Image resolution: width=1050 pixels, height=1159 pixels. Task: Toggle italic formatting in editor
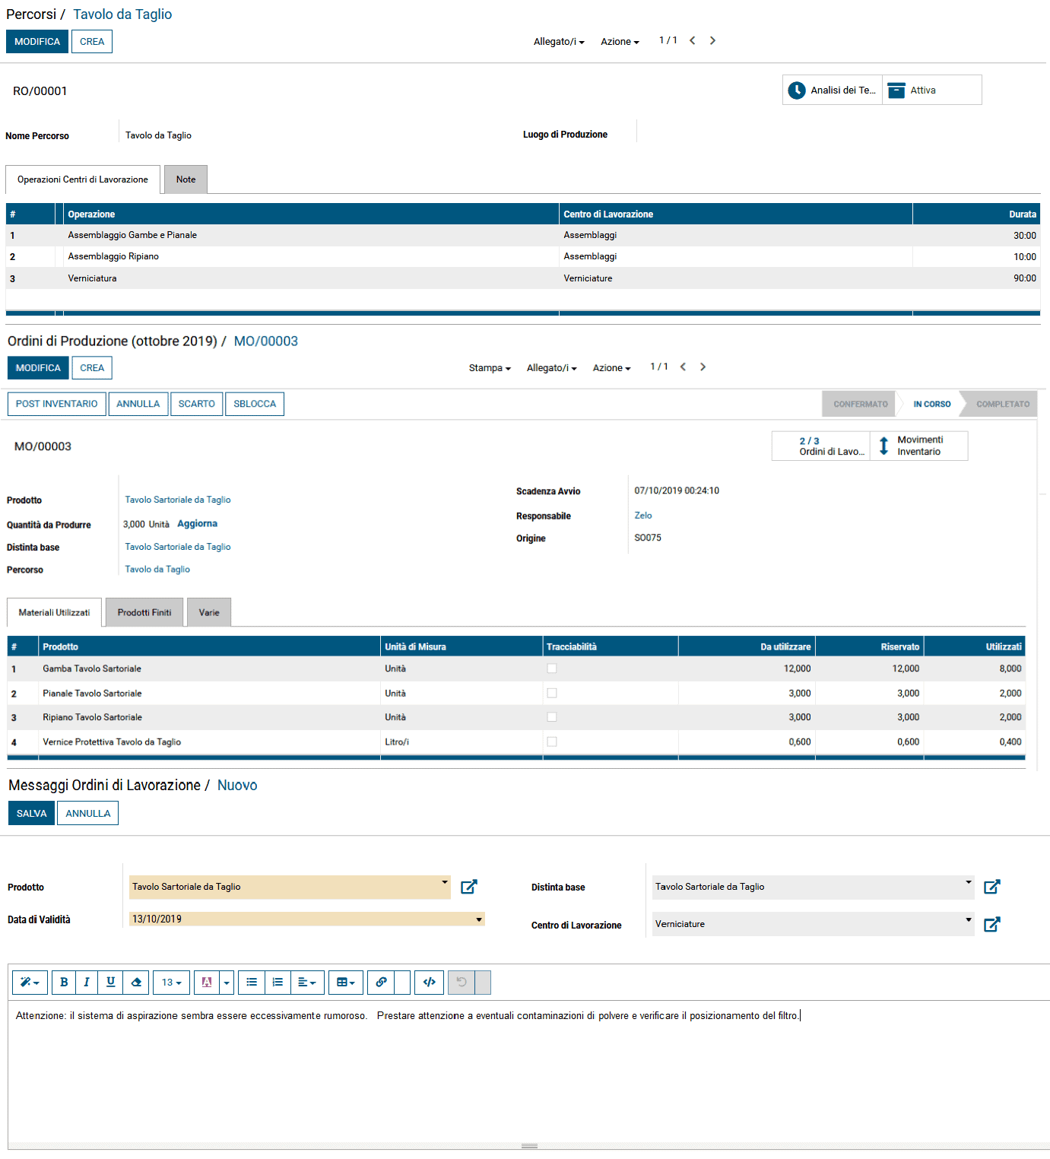[87, 983]
